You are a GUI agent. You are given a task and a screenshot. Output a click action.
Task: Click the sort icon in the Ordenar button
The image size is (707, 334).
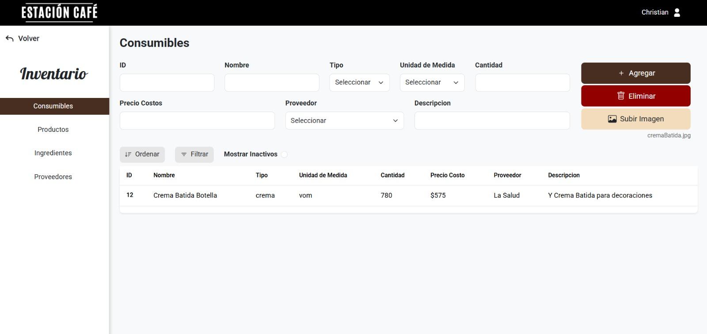click(x=128, y=154)
